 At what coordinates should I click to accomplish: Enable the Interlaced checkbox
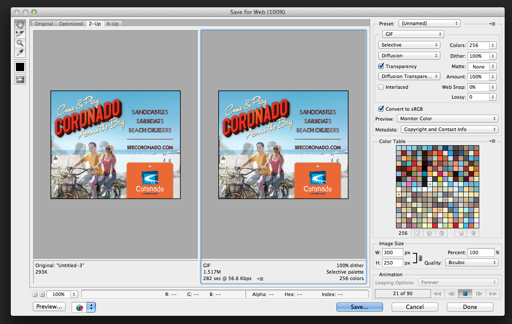tap(381, 87)
